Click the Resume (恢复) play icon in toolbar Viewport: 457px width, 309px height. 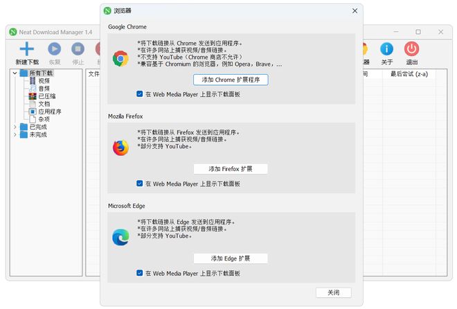click(55, 48)
